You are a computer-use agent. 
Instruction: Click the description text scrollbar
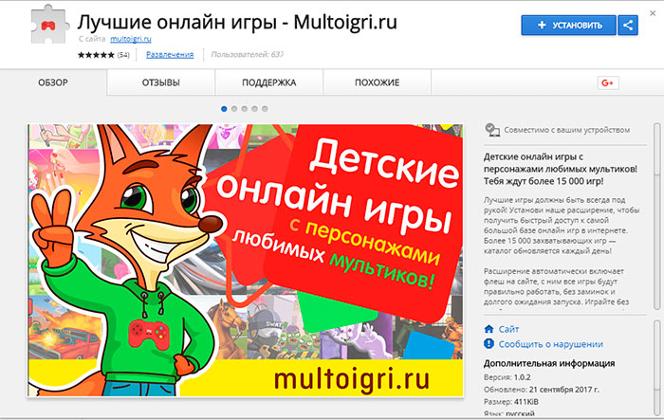tap(657, 218)
